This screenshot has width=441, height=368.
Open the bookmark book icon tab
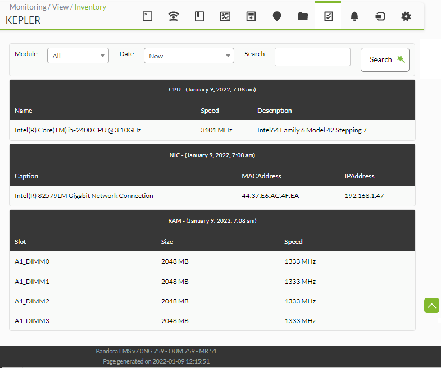pos(199,16)
